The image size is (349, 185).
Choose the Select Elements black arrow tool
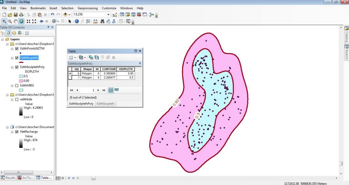(70, 21)
